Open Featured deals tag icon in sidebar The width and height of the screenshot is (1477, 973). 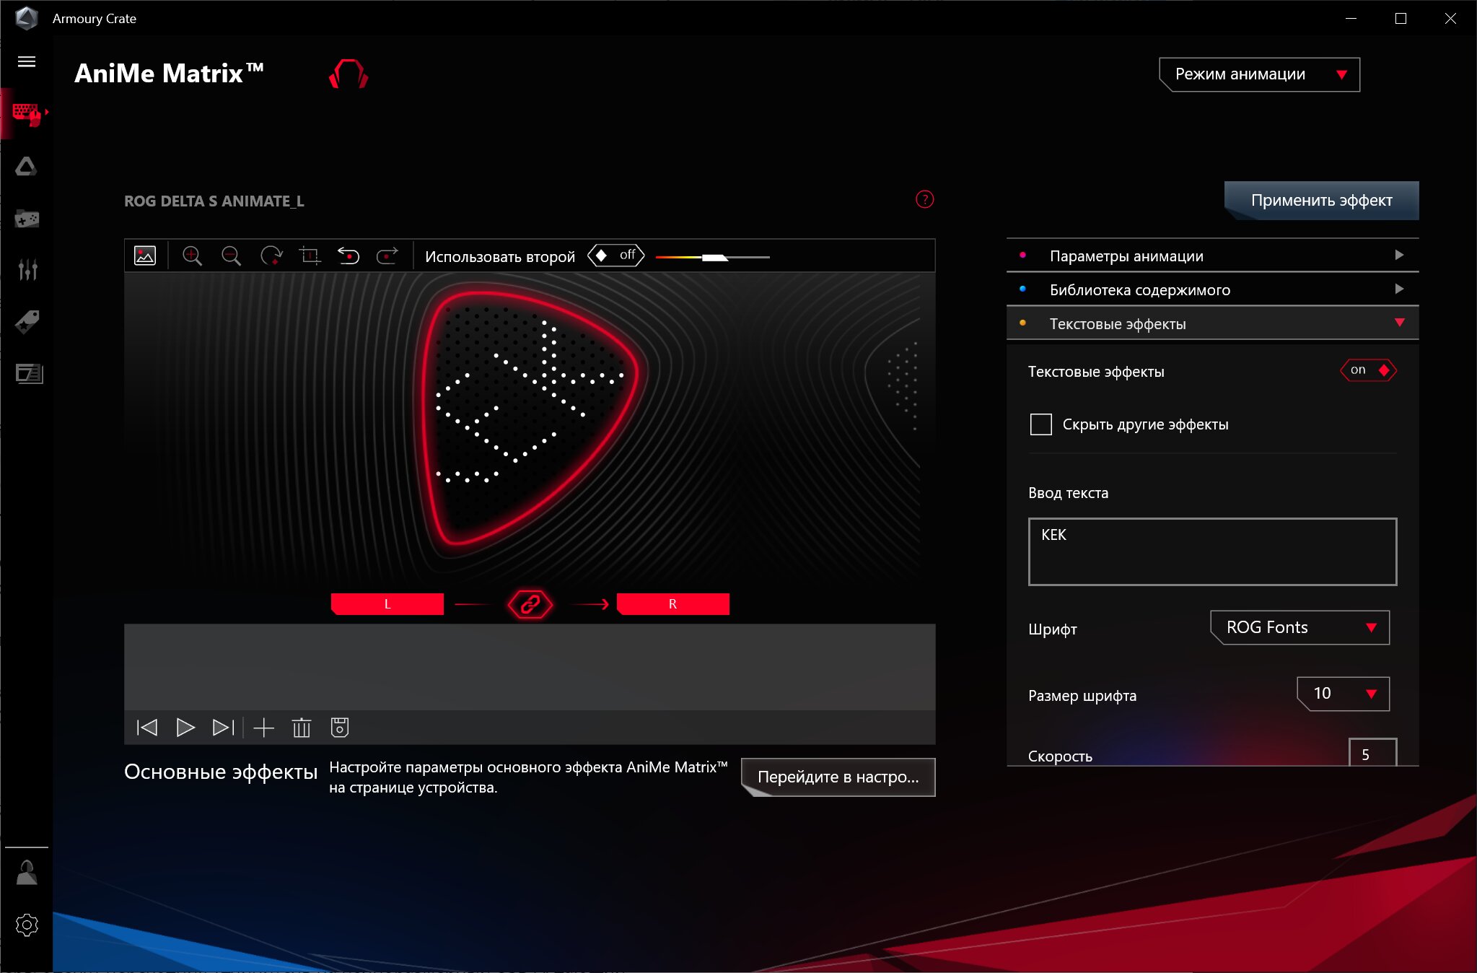[27, 321]
